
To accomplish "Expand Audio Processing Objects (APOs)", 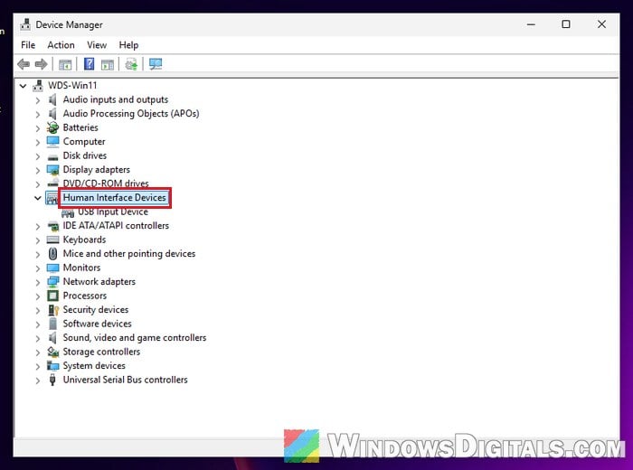I will pos(38,114).
